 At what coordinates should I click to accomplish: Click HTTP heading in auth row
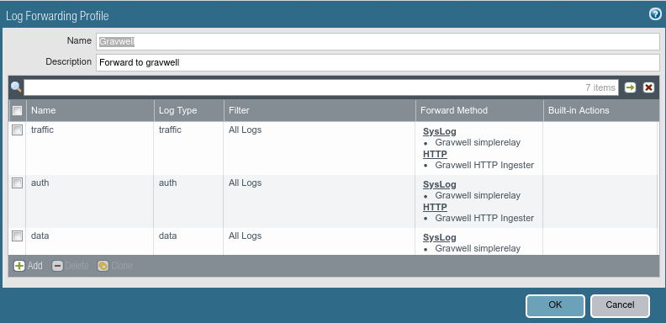pos(435,207)
